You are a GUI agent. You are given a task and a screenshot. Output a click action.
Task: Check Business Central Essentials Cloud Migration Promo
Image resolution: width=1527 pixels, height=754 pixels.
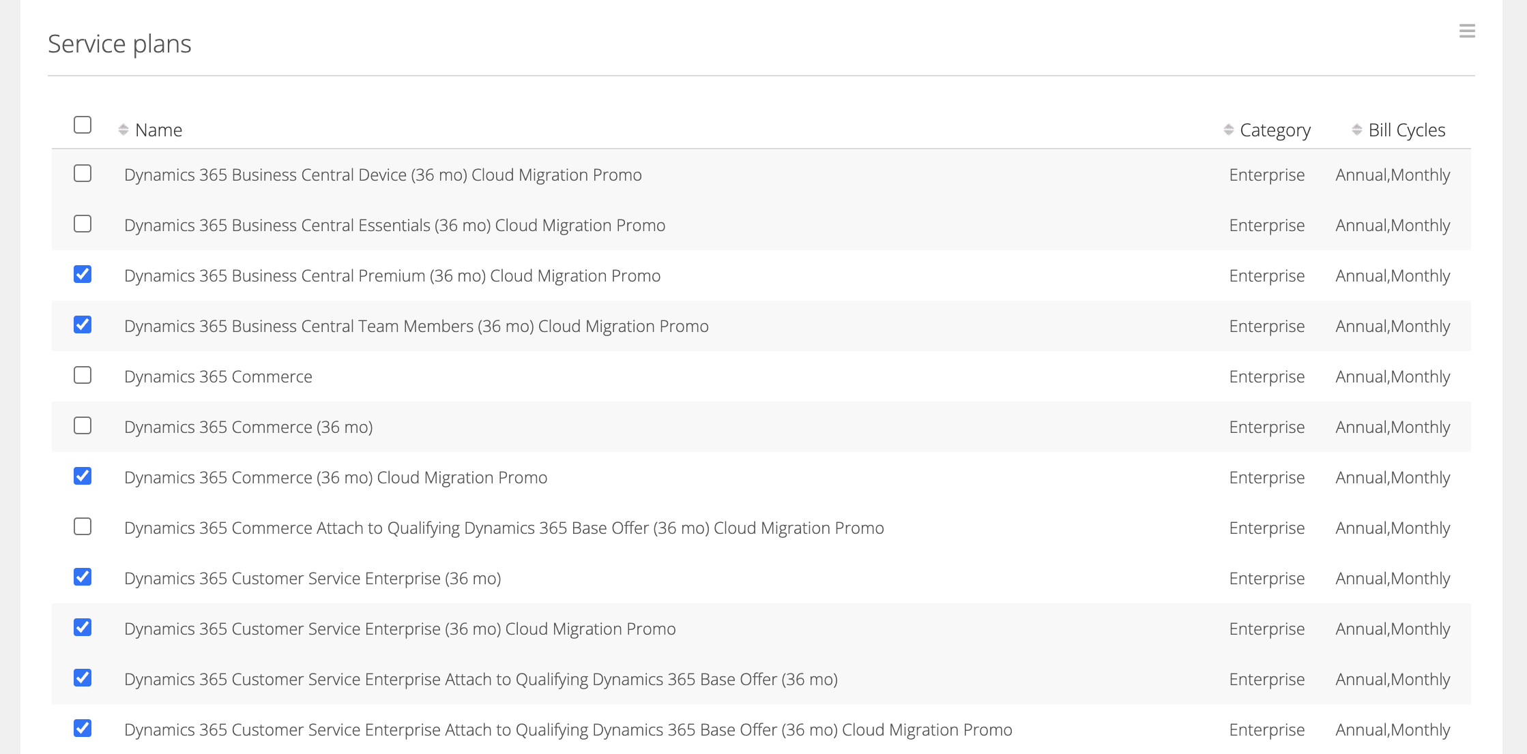[x=83, y=224]
